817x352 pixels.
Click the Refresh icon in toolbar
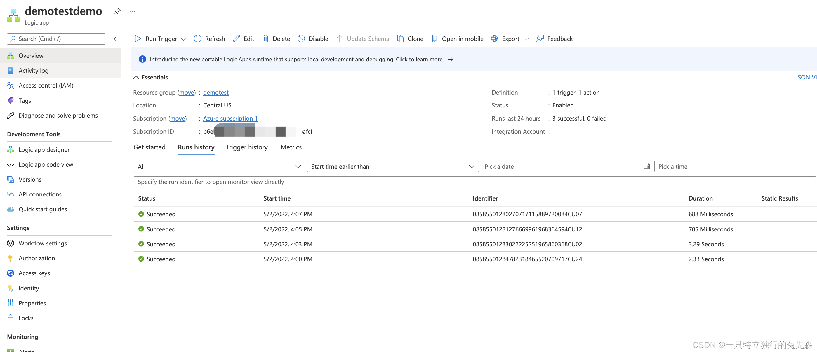[197, 39]
